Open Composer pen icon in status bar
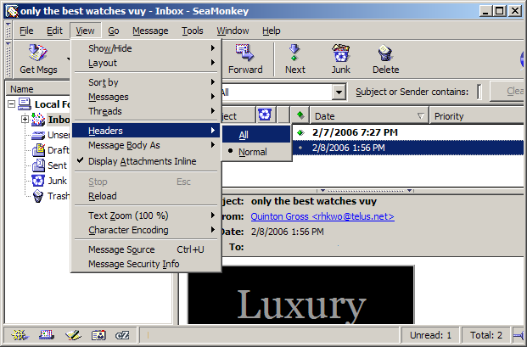The height and width of the screenshot is (347, 527). pyautogui.click(x=73, y=335)
